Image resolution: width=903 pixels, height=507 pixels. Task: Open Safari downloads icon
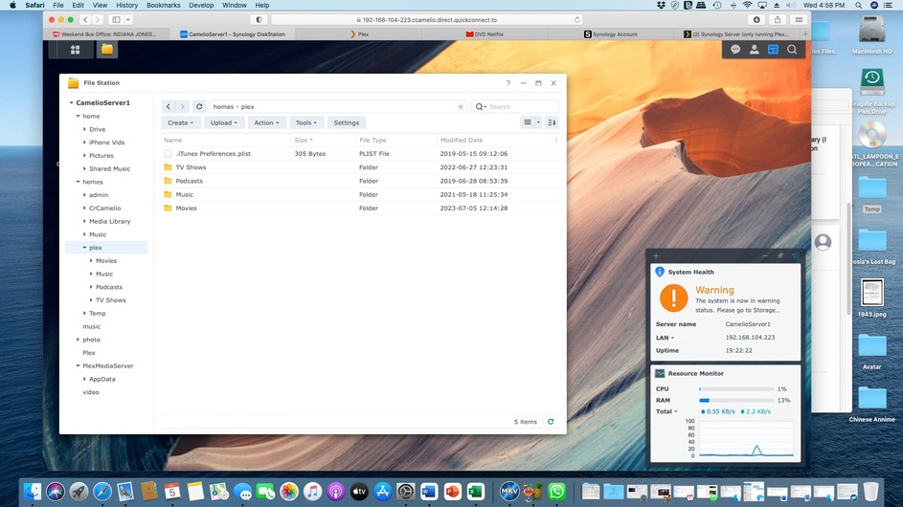click(x=756, y=19)
